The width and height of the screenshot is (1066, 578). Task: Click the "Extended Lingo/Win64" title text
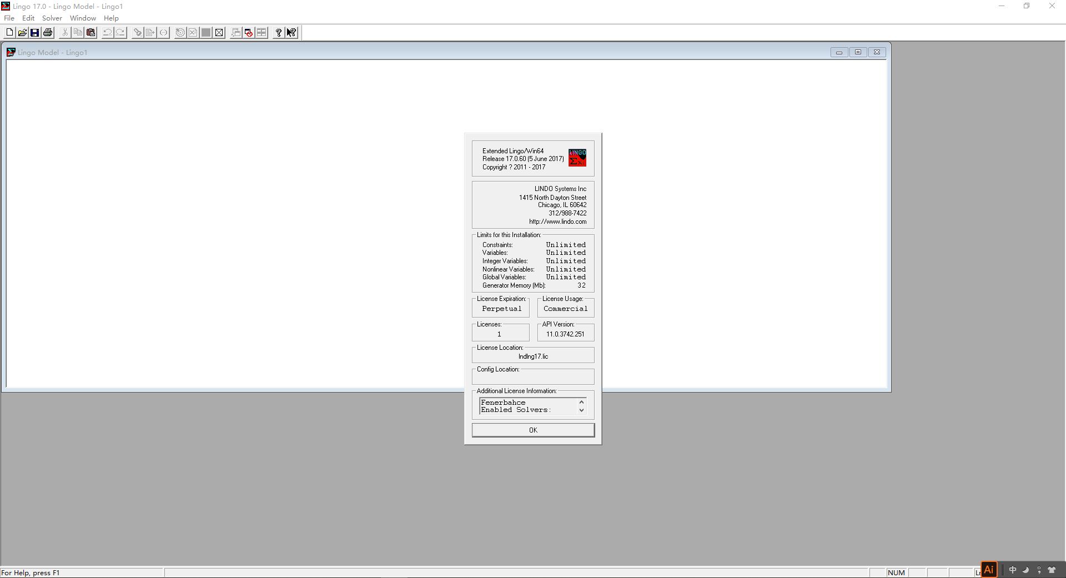[513, 151]
